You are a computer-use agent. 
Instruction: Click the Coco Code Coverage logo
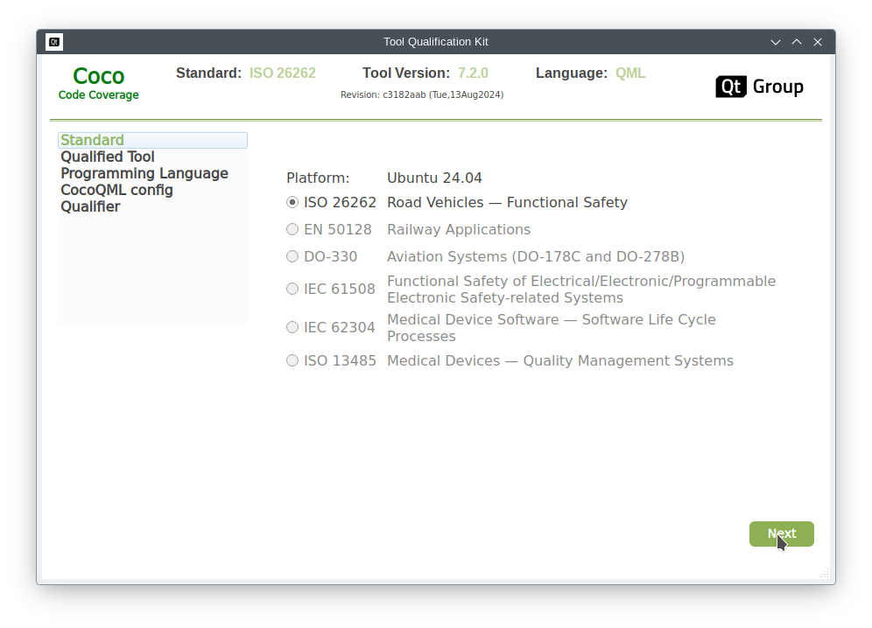click(x=99, y=83)
